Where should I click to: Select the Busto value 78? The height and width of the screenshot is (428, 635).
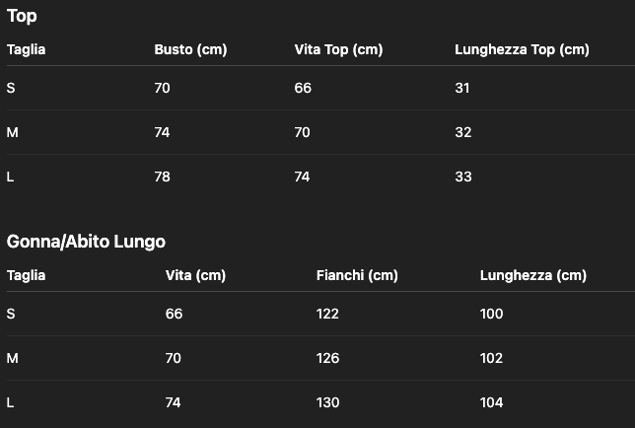pyautogui.click(x=162, y=177)
